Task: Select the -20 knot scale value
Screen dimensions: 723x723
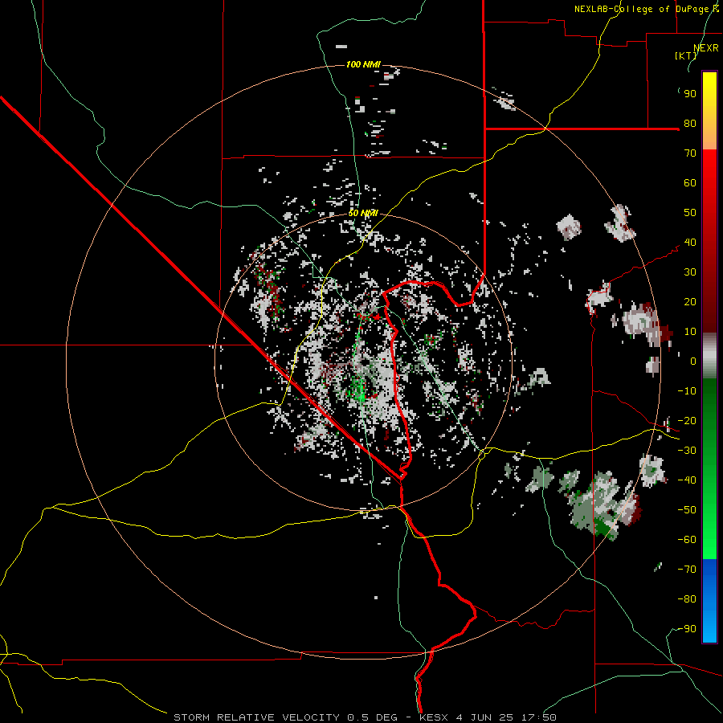Action: pos(687,420)
